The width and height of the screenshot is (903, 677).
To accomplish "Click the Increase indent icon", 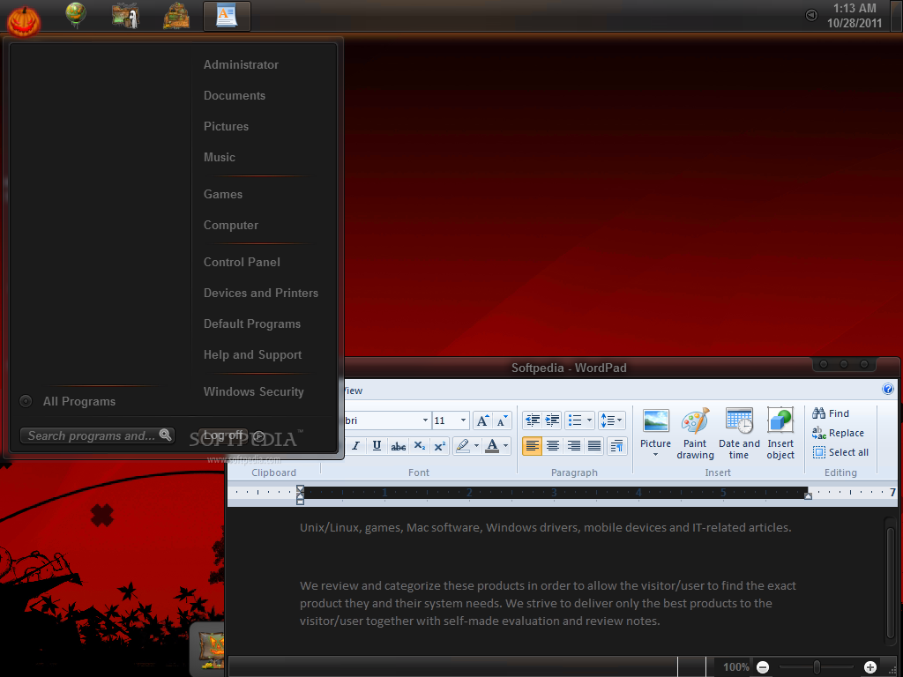I will 552,420.
